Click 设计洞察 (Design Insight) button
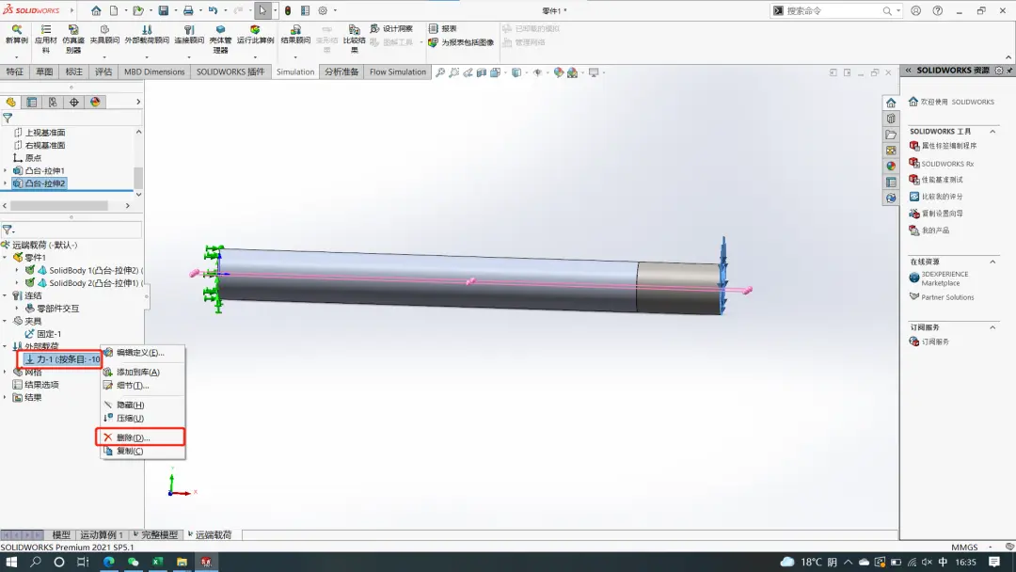The width and height of the screenshot is (1016, 572). (x=391, y=28)
